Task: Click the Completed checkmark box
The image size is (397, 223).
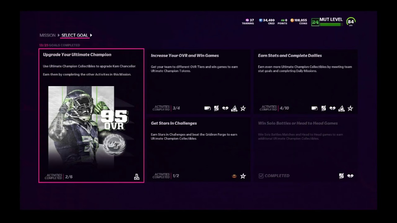Action: tap(261, 176)
